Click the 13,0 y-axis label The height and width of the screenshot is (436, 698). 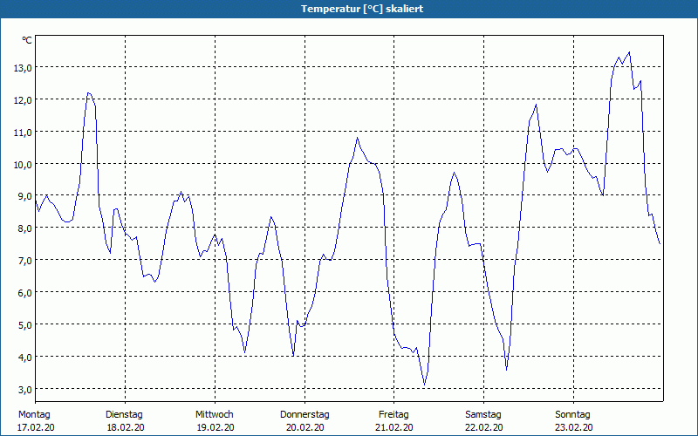point(23,68)
